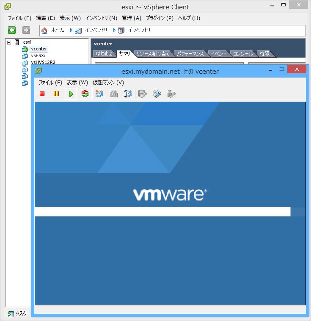Switch to the サマリ tab
This screenshot has width=311, height=321.
124,54
